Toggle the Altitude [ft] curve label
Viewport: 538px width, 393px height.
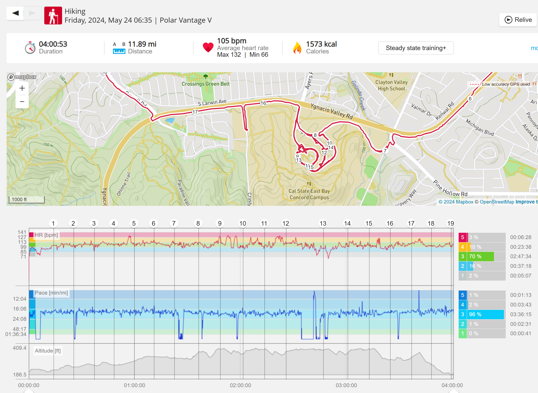click(48, 351)
